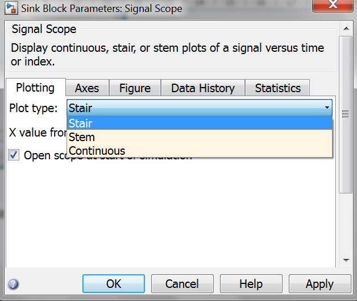Open Help for Signal Scope
The height and width of the screenshot is (301, 357).
(x=251, y=284)
